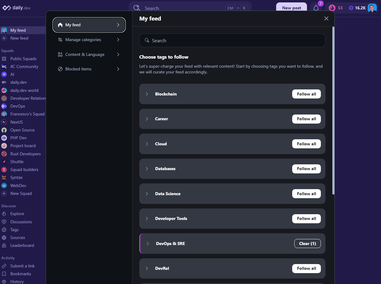Click the PHP Dev squad icon
The width and height of the screenshot is (381, 284).
pos(4,138)
